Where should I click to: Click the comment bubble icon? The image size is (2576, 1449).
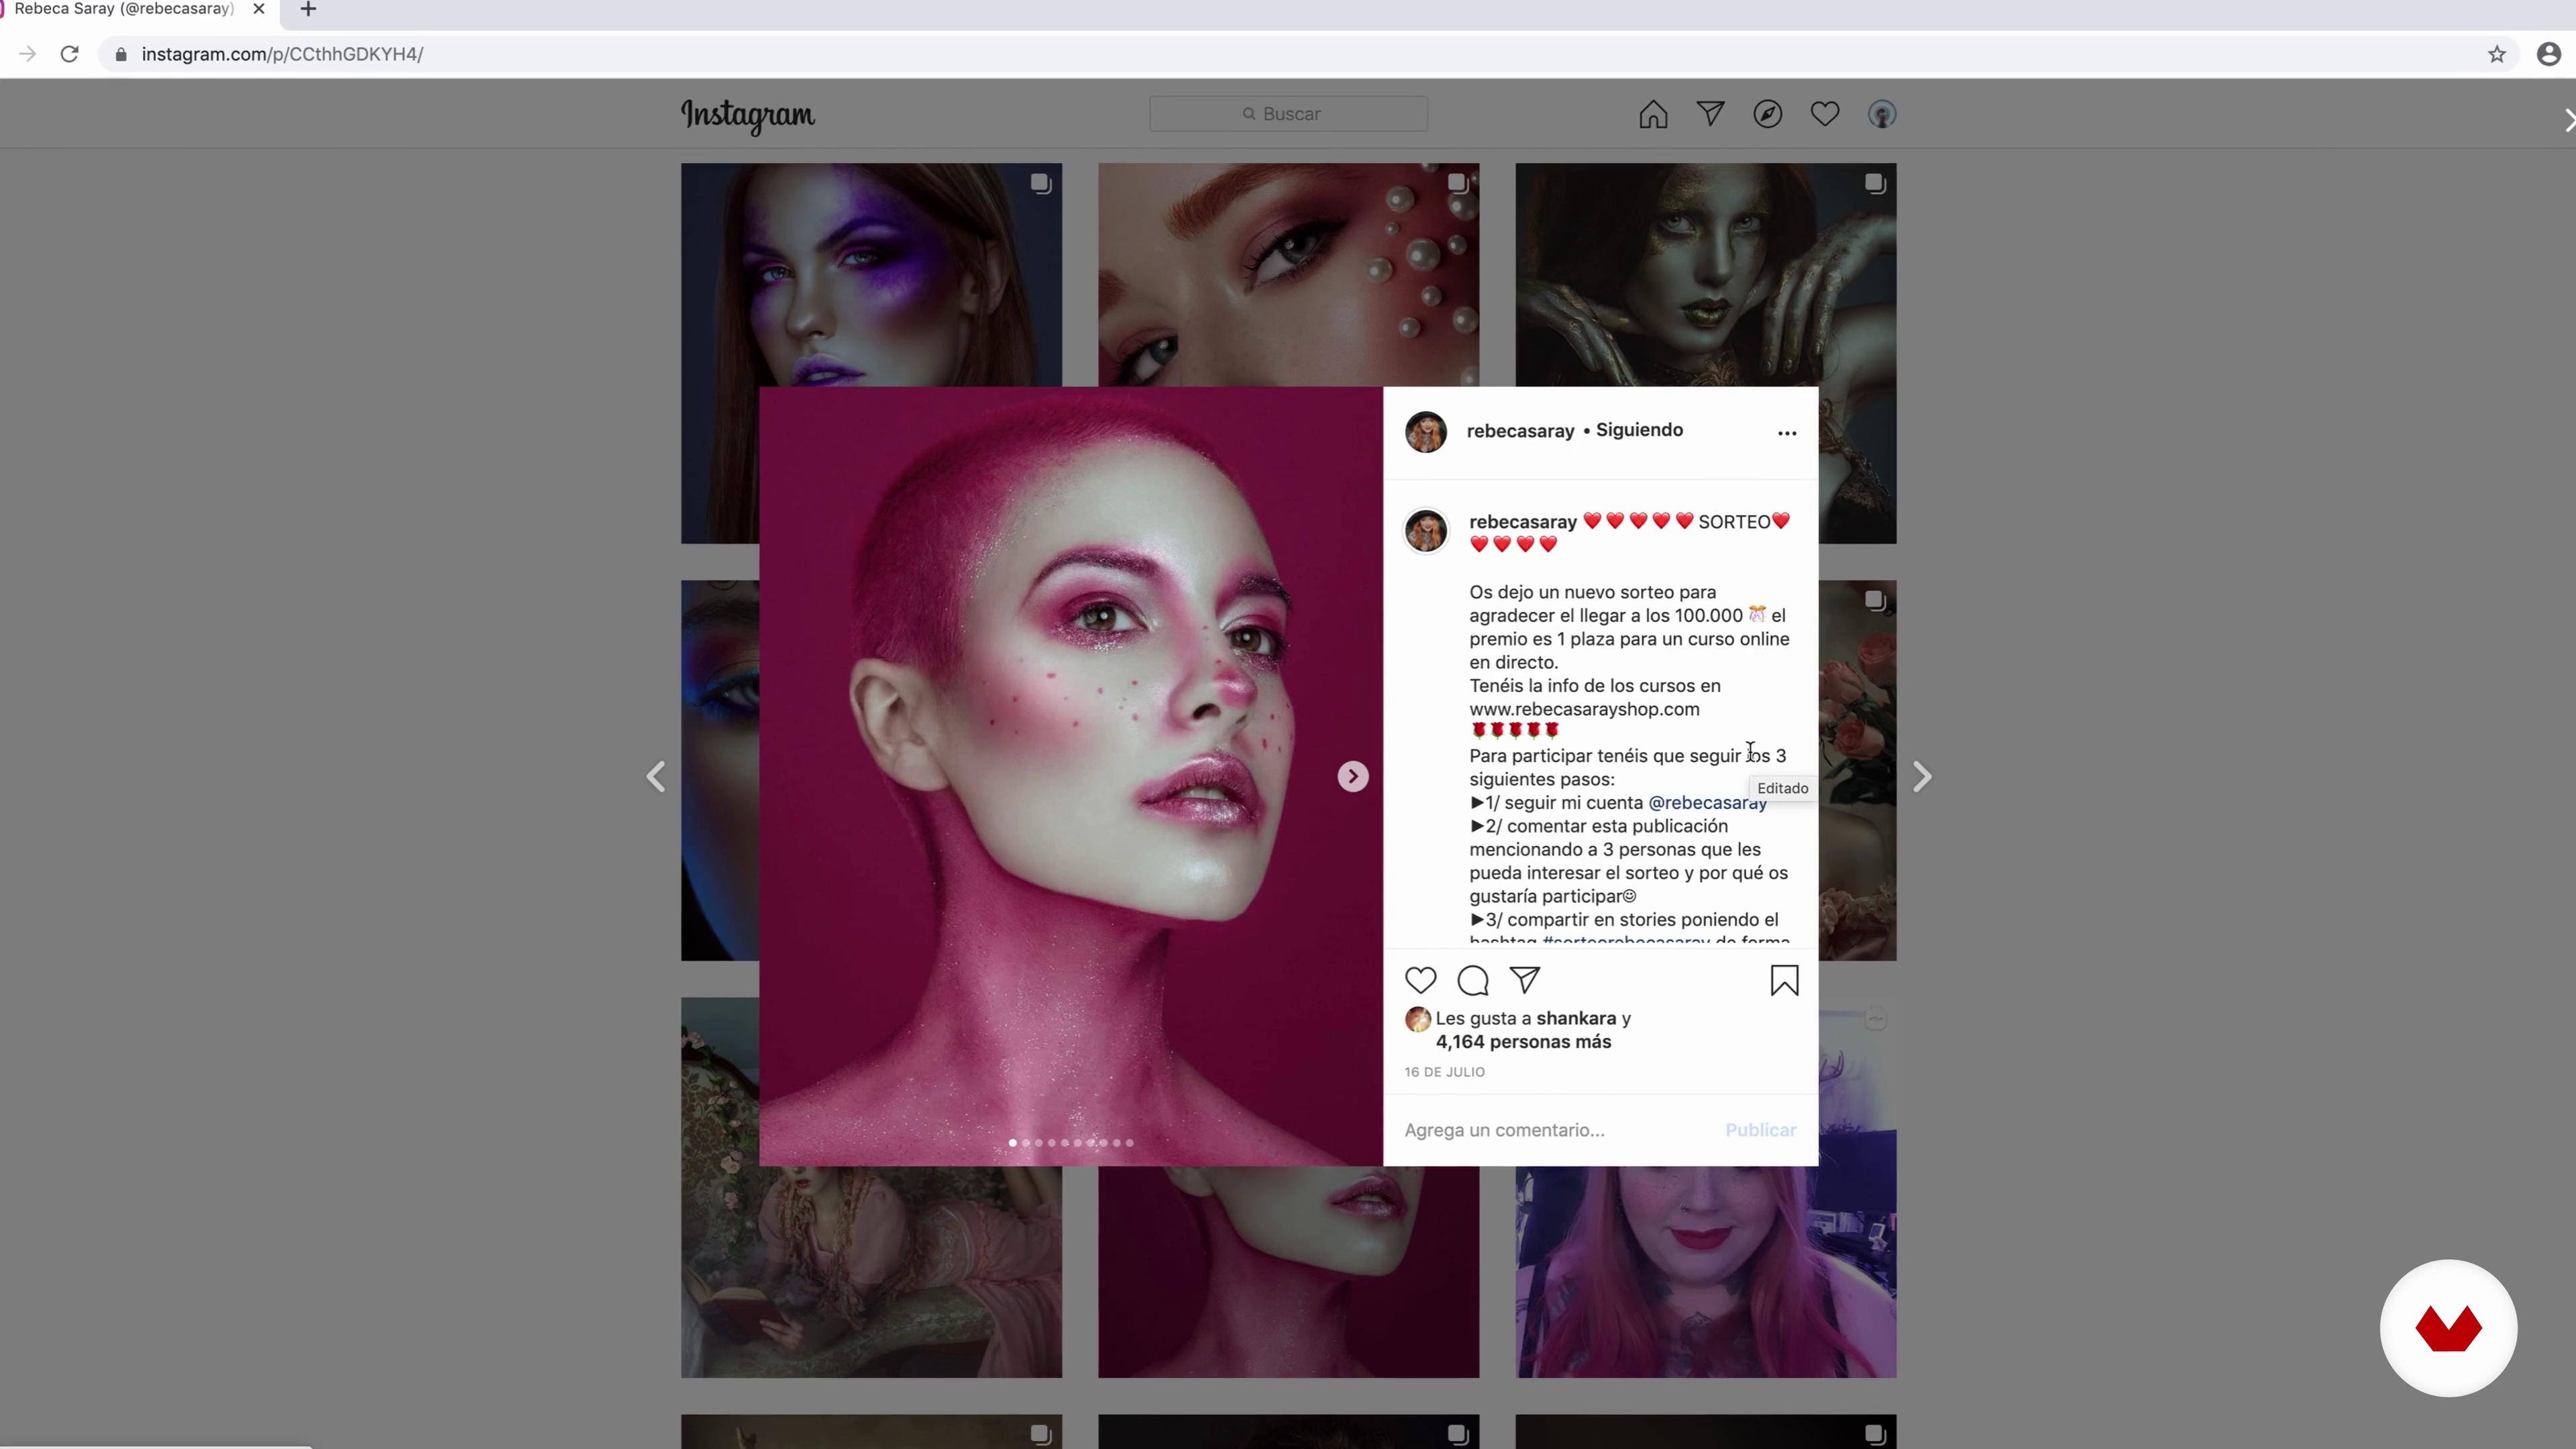(x=1473, y=980)
